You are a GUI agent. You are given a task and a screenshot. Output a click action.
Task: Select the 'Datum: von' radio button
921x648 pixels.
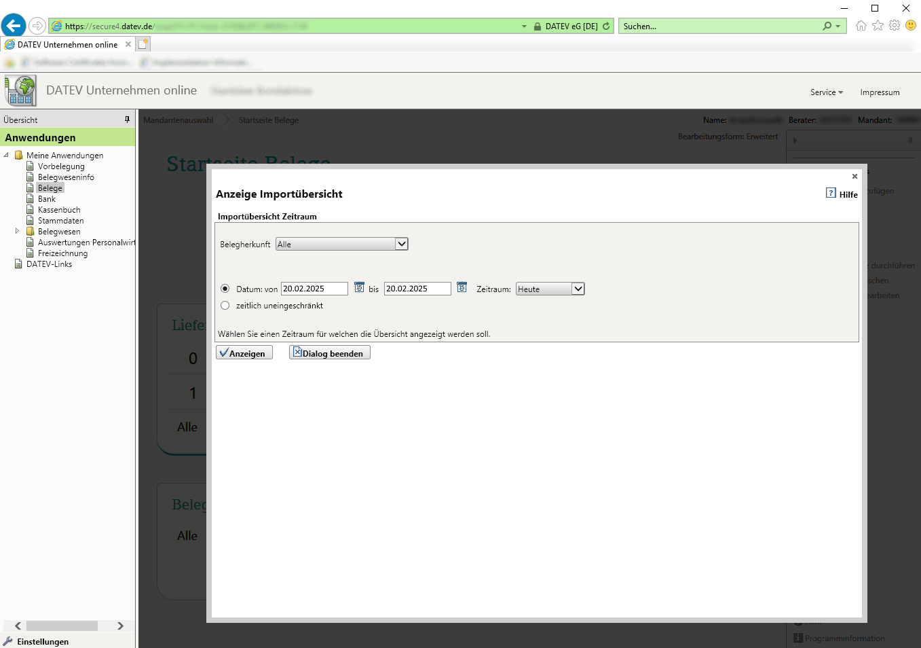tap(225, 289)
